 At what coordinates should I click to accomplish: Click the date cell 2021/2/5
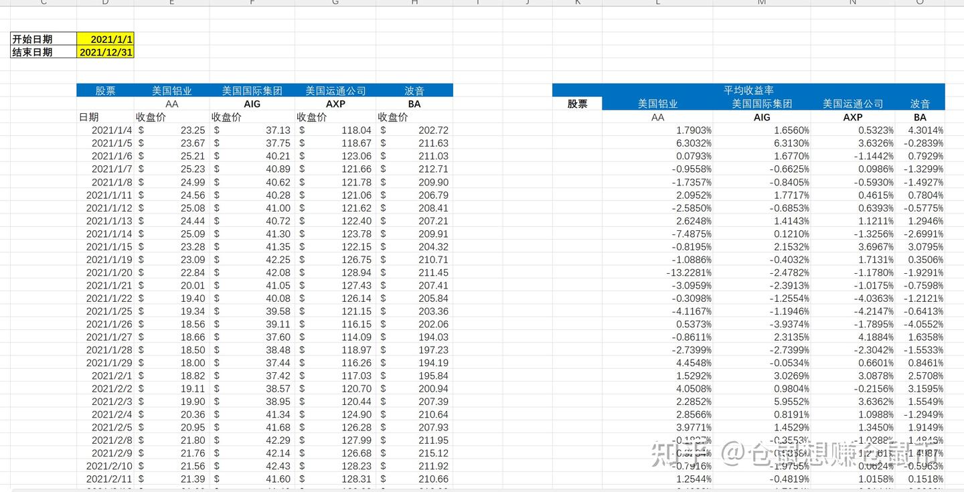click(x=105, y=427)
